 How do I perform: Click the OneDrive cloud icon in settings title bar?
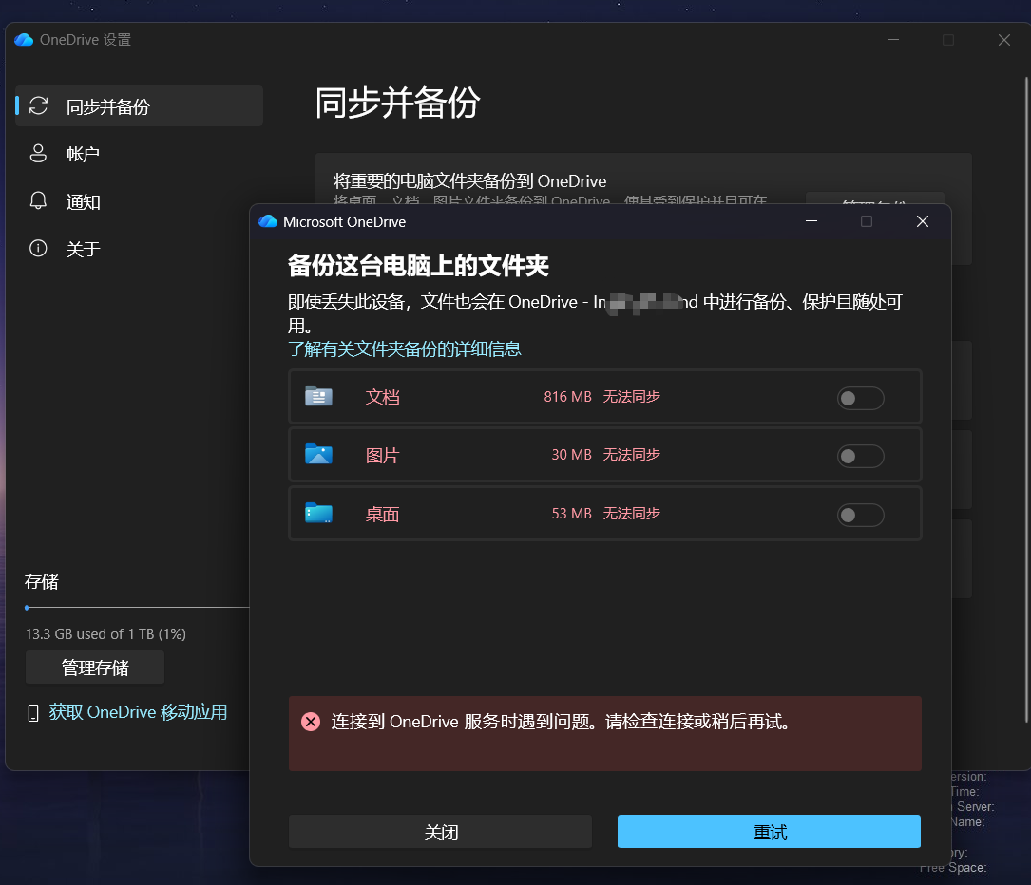pos(24,40)
